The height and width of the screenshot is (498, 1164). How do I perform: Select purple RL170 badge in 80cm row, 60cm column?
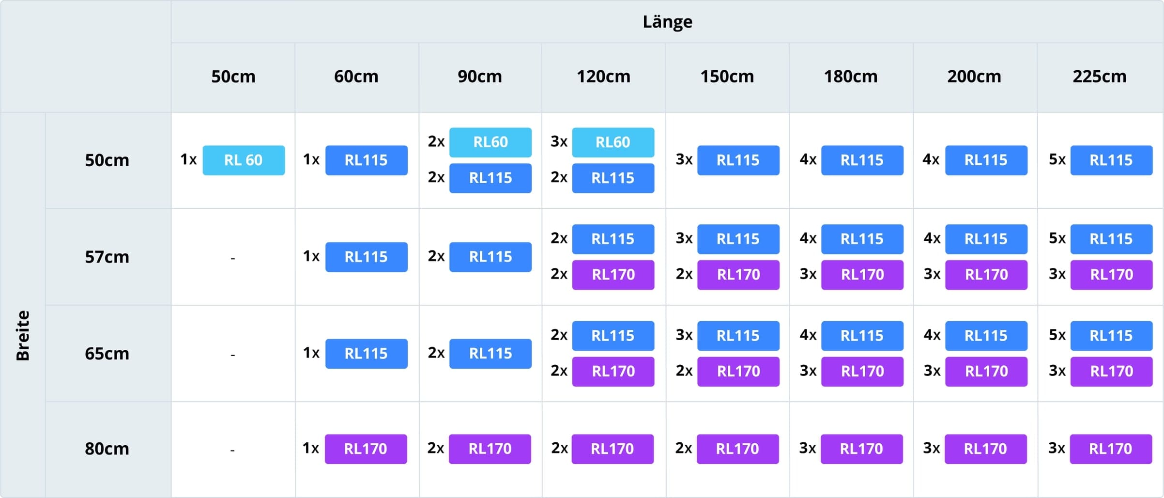point(366,449)
